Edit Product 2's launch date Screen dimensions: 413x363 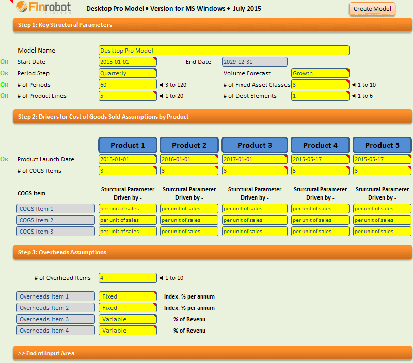pos(189,159)
